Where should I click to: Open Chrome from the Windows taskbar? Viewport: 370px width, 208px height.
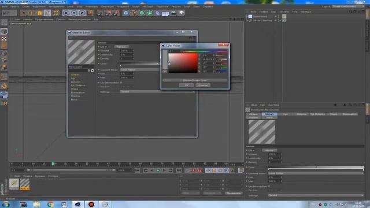tap(50, 205)
